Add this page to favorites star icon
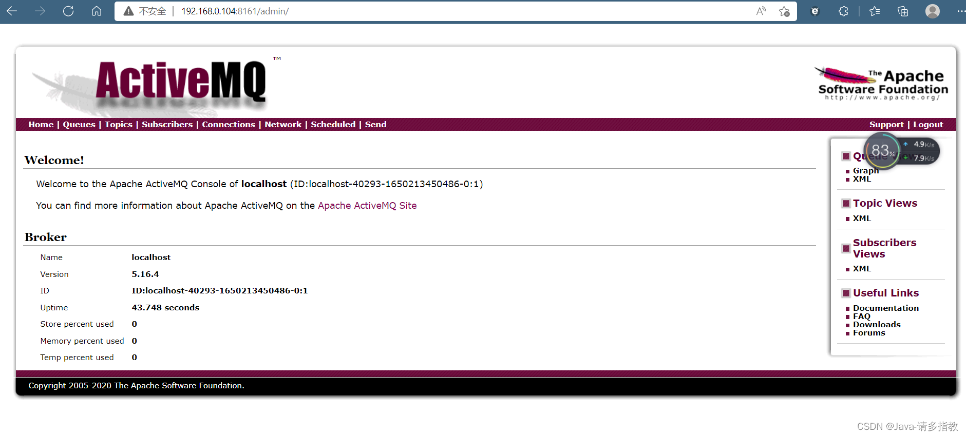The image size is (966, 436). pyautogui.click(x=784, y=11)
